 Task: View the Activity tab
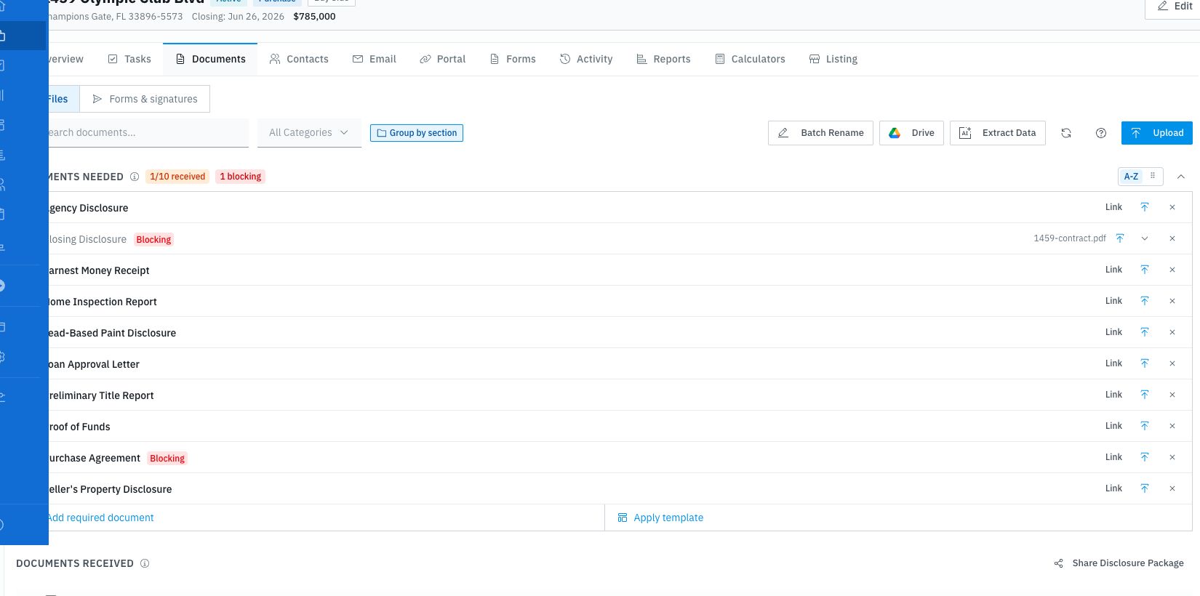(586, 59)
